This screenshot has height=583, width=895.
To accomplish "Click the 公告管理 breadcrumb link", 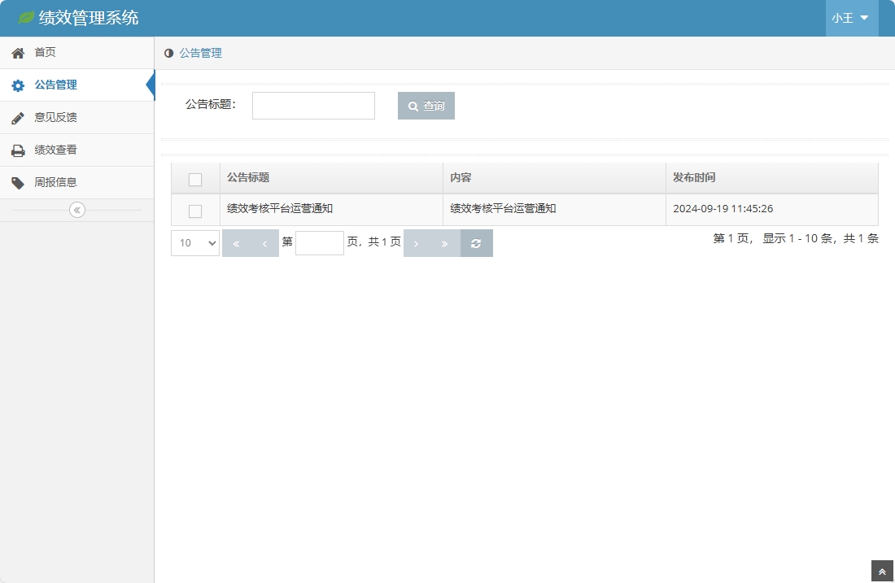I will [198, 52].
